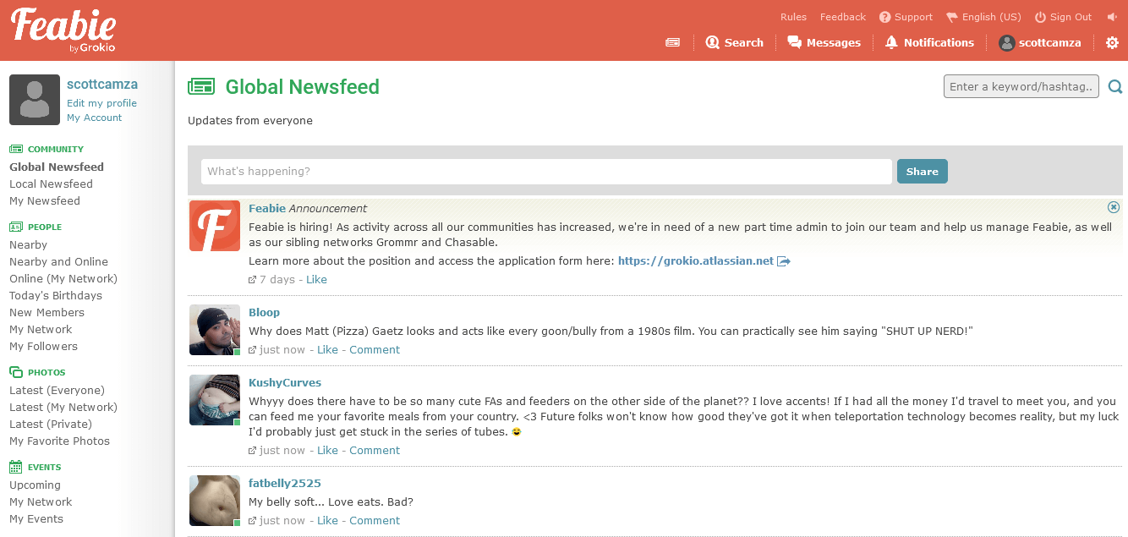Open the external link icon after grokio URL
Screen dimensions: 1128x537
tap(784, 261)
